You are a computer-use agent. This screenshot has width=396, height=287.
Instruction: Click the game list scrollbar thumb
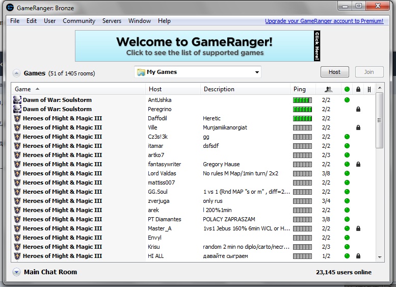click(379, 120)
